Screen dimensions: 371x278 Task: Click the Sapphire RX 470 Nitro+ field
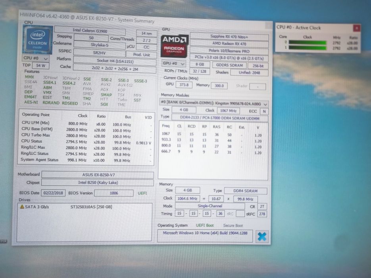click(x=229, y=37)
